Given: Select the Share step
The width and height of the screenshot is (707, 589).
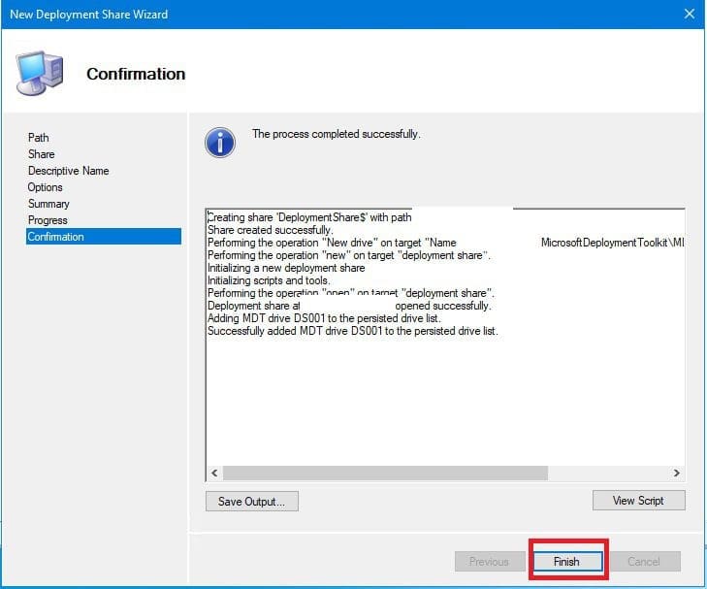Looking at the screenshot, I should coord(41,154).
